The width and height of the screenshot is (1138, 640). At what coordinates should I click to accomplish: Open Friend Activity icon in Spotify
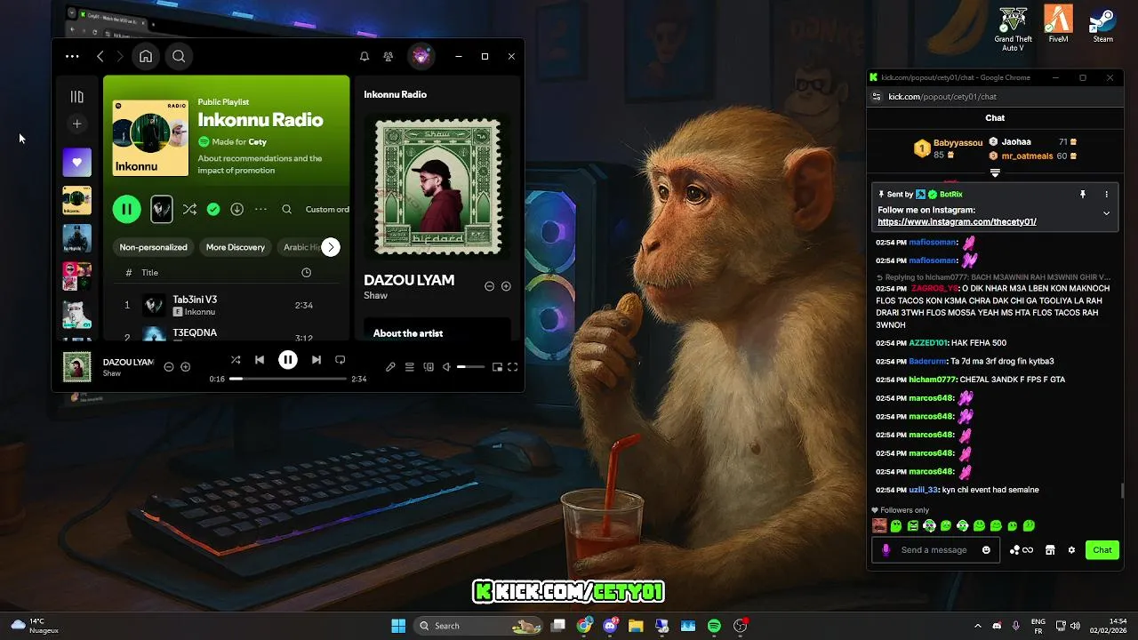(x=389, y=56)
